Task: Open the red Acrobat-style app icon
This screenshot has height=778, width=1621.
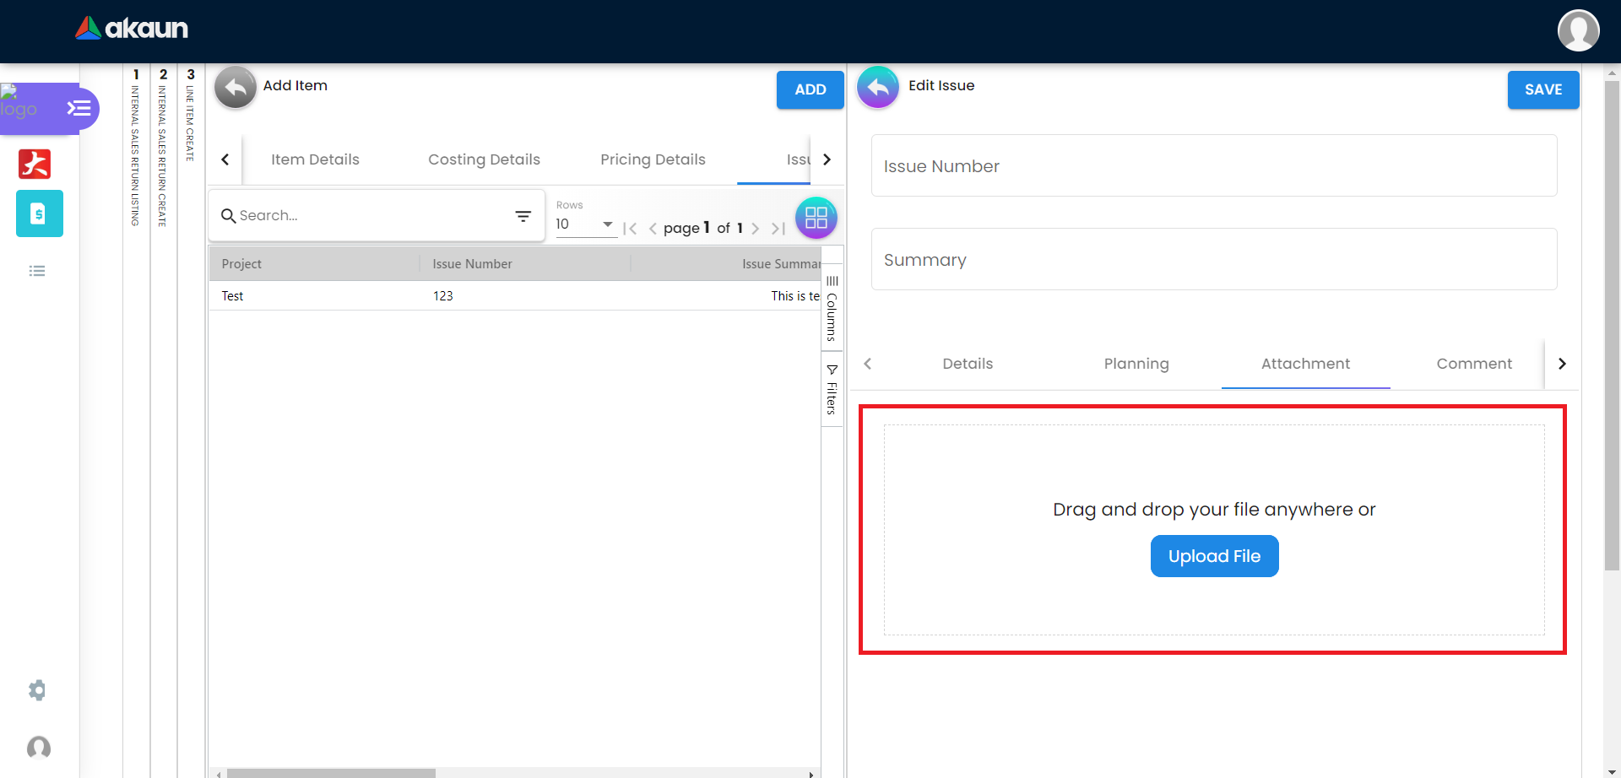Action: coord(35,164)
